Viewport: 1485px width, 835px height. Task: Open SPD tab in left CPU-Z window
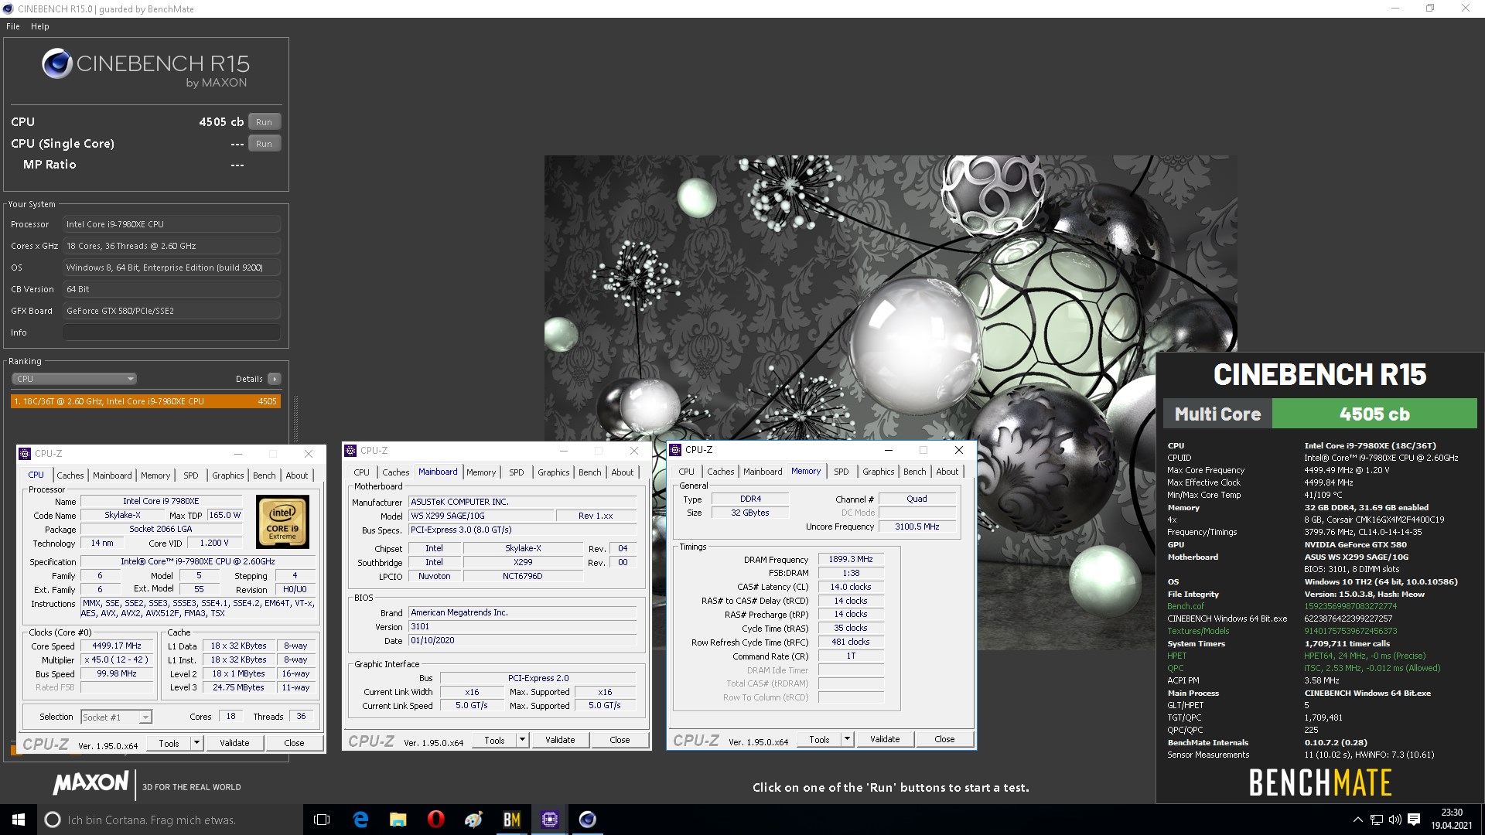[x=191, y=475]
